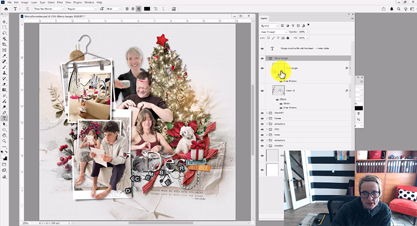Viewport: 417px width, 226px height.
Task: Filter layers by pixel layers
Action: click(283, 26)
